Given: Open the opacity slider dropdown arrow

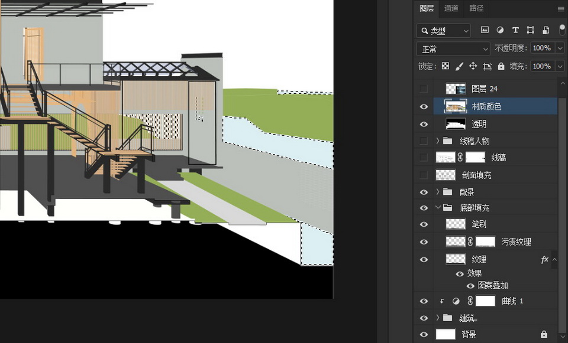Looking at the screenshot, I should pyautogui.click(x=559, y=48).
